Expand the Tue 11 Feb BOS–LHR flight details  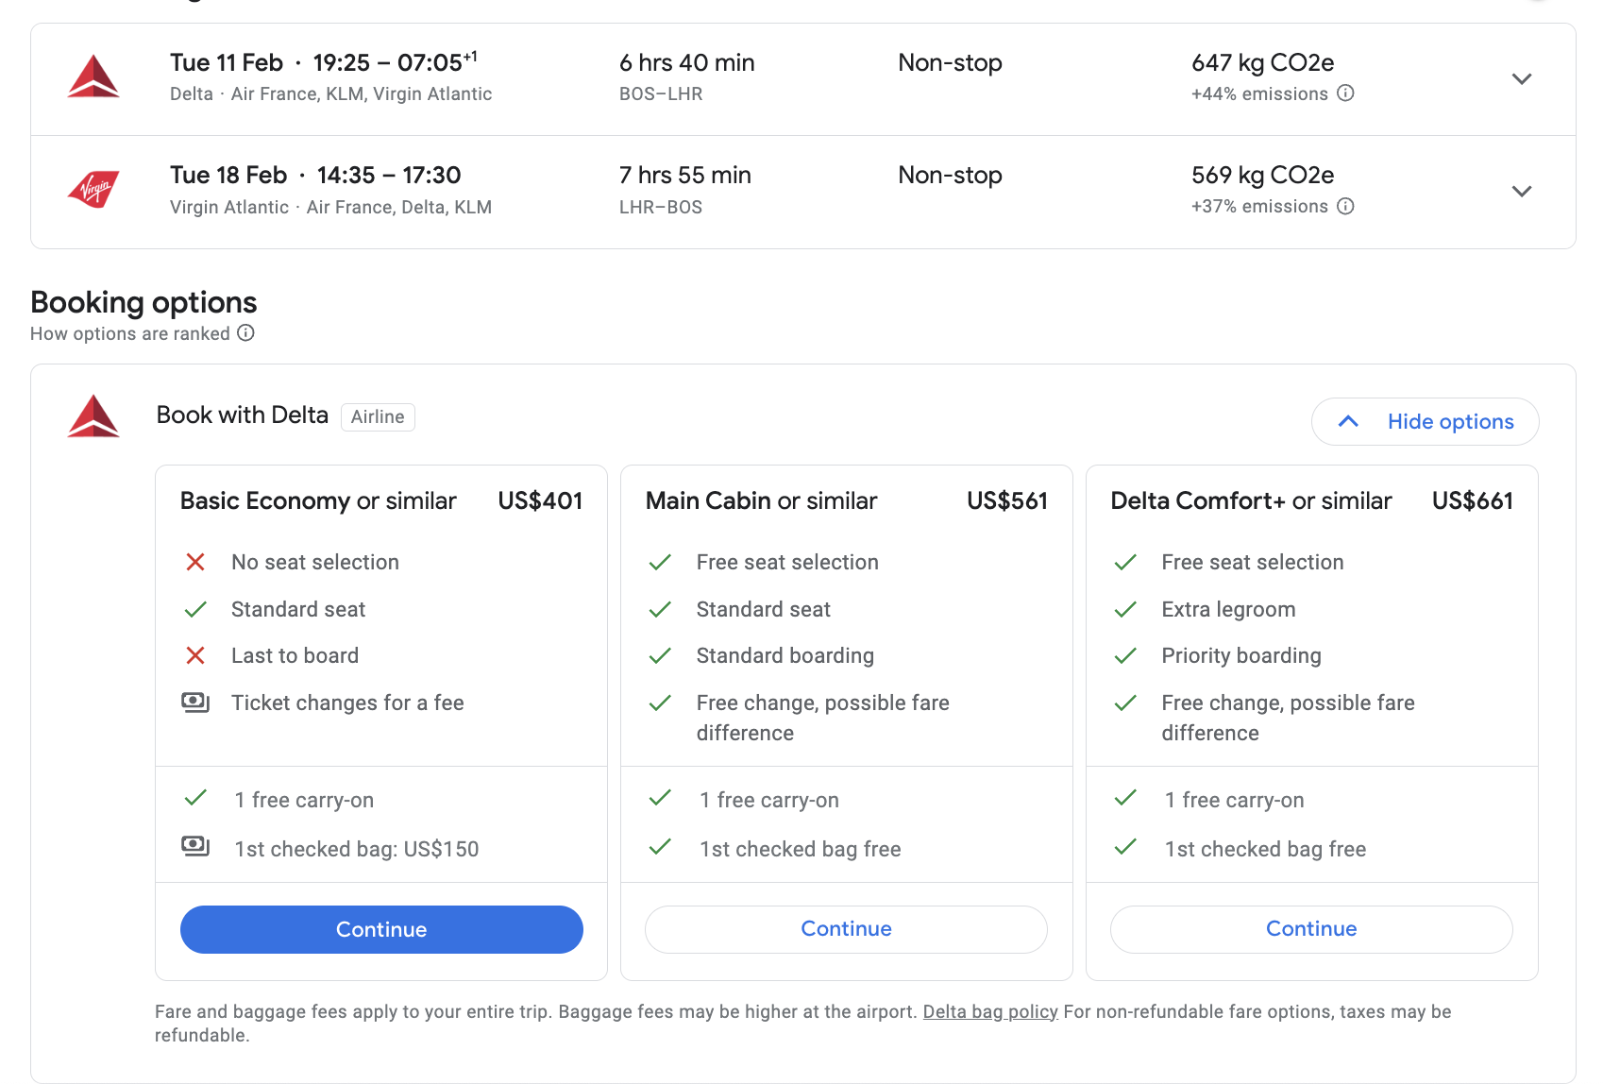point(1522,79)
